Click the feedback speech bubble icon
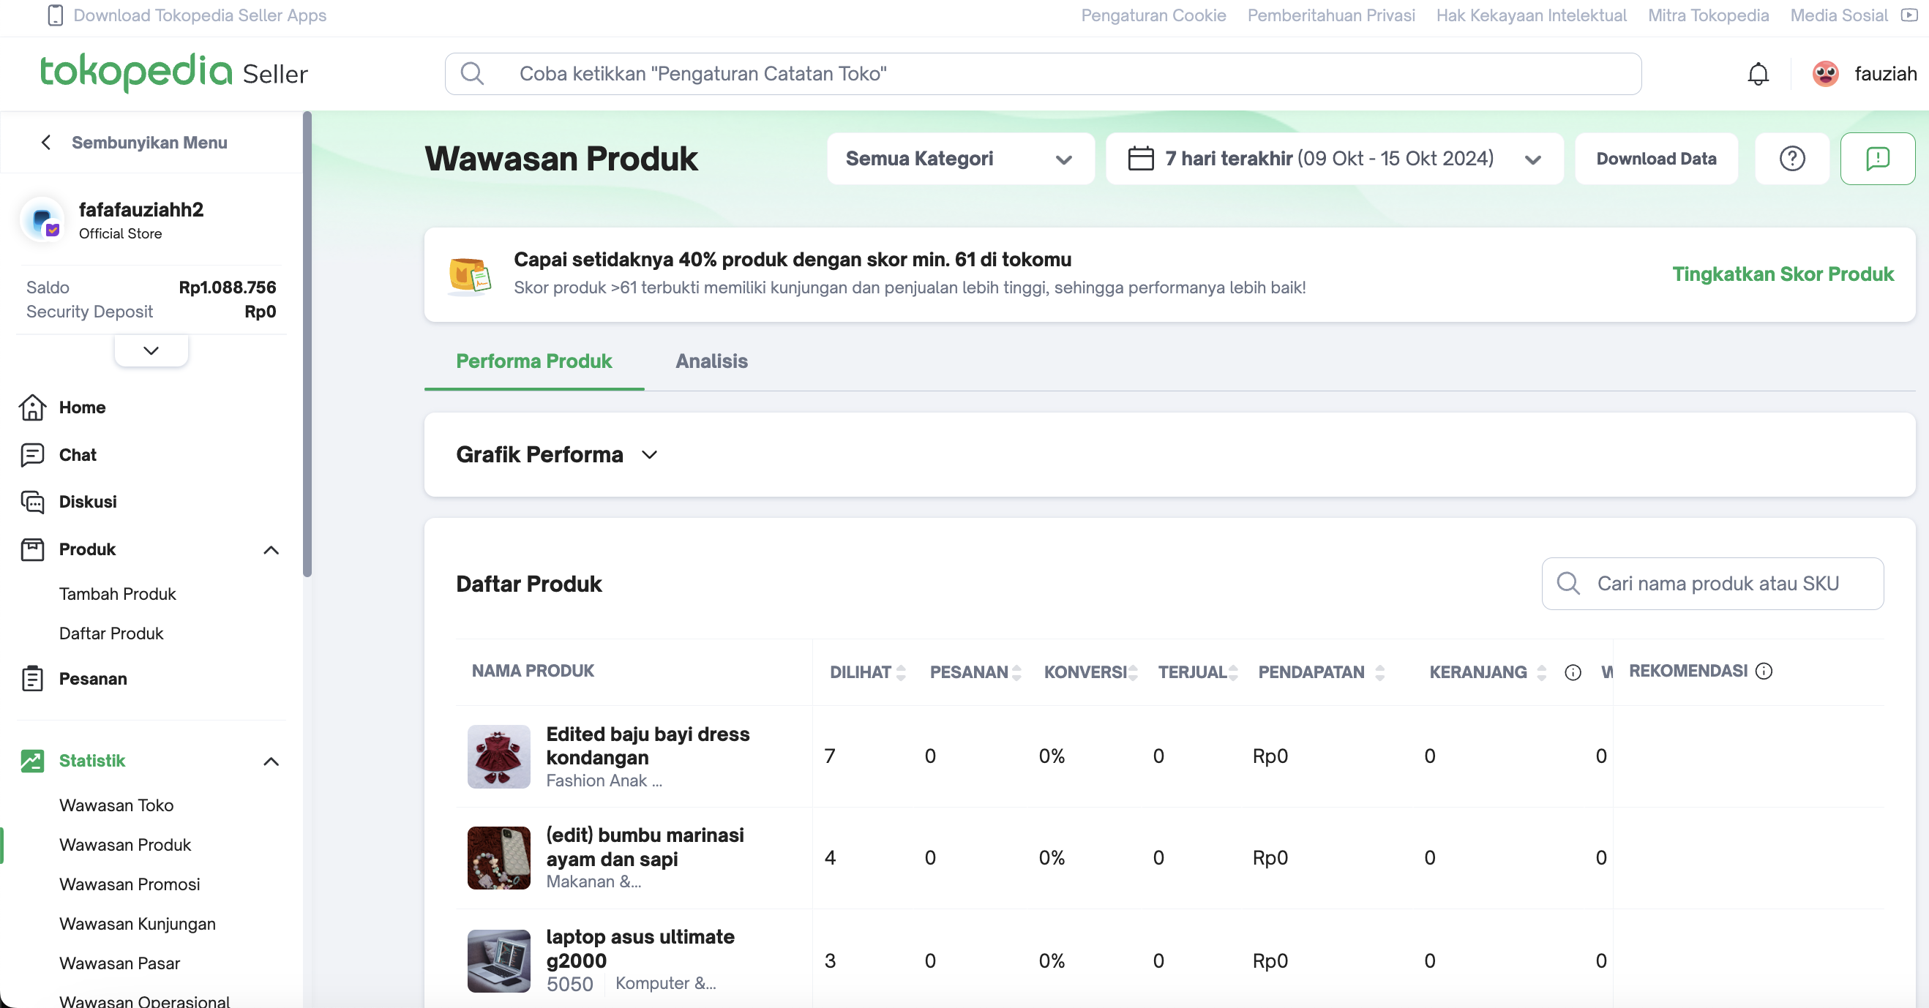This screenshot has height=1008, width=1929. click(1877, 159)
